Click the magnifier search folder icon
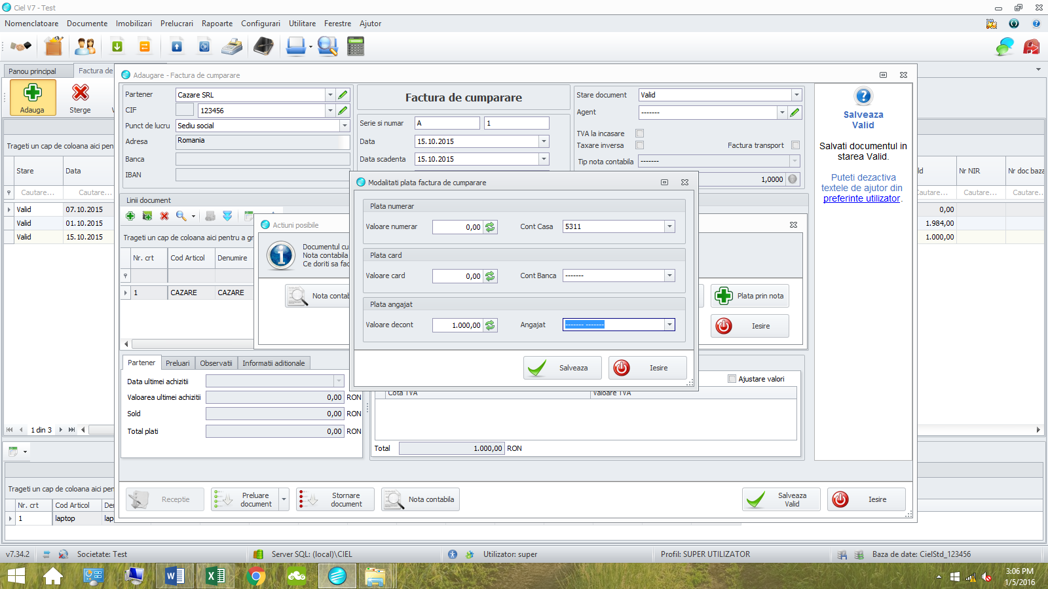Viewport: 1048px width, 589px height. click(327, 46)
